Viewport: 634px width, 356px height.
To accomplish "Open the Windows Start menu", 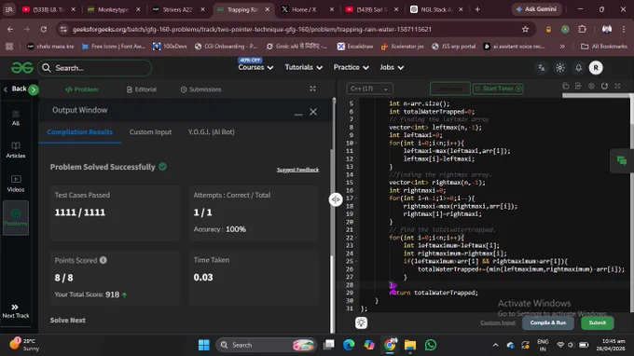I will (204, 345).
